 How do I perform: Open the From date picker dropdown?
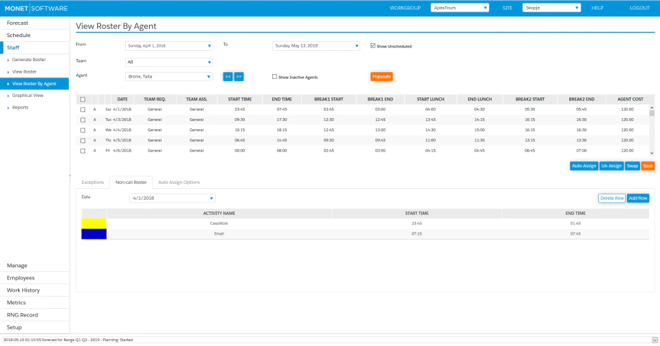click(169, 46)
